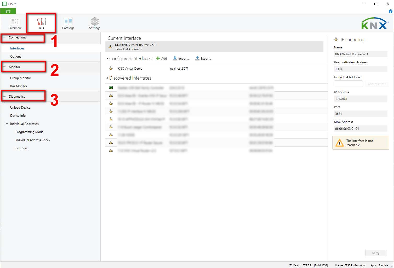
Task: Click the current interface KNX Virtual Router icon
Action: click(x=110, y=47)
